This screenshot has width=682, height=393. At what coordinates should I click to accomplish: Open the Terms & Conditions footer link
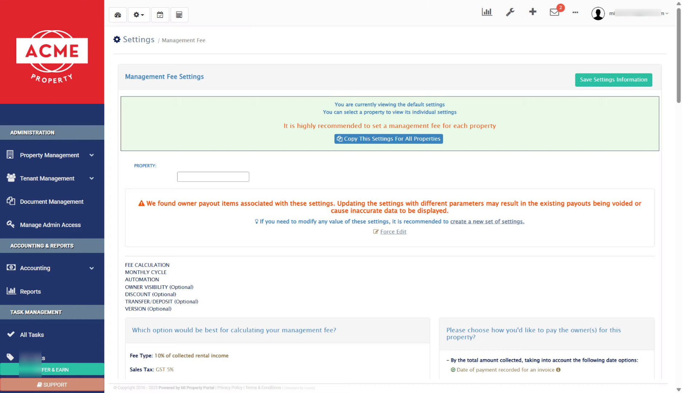tap(263, 388)
